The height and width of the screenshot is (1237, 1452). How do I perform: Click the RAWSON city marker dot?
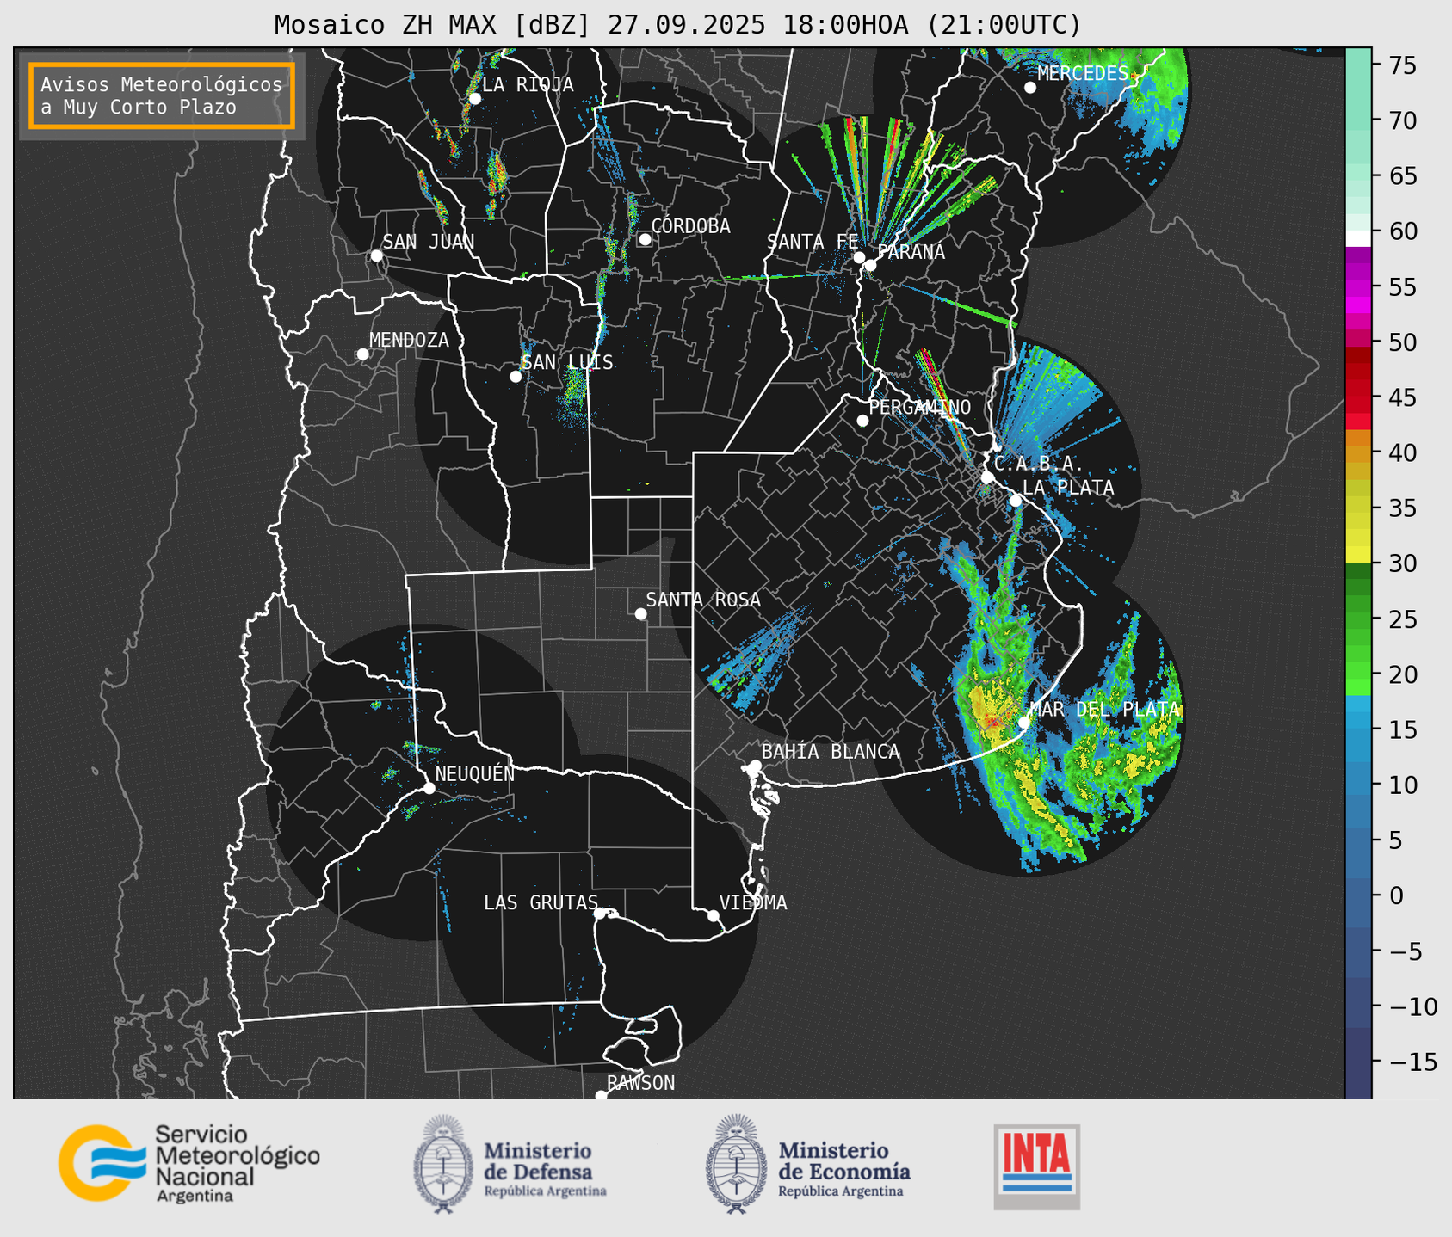point(601,1096)
